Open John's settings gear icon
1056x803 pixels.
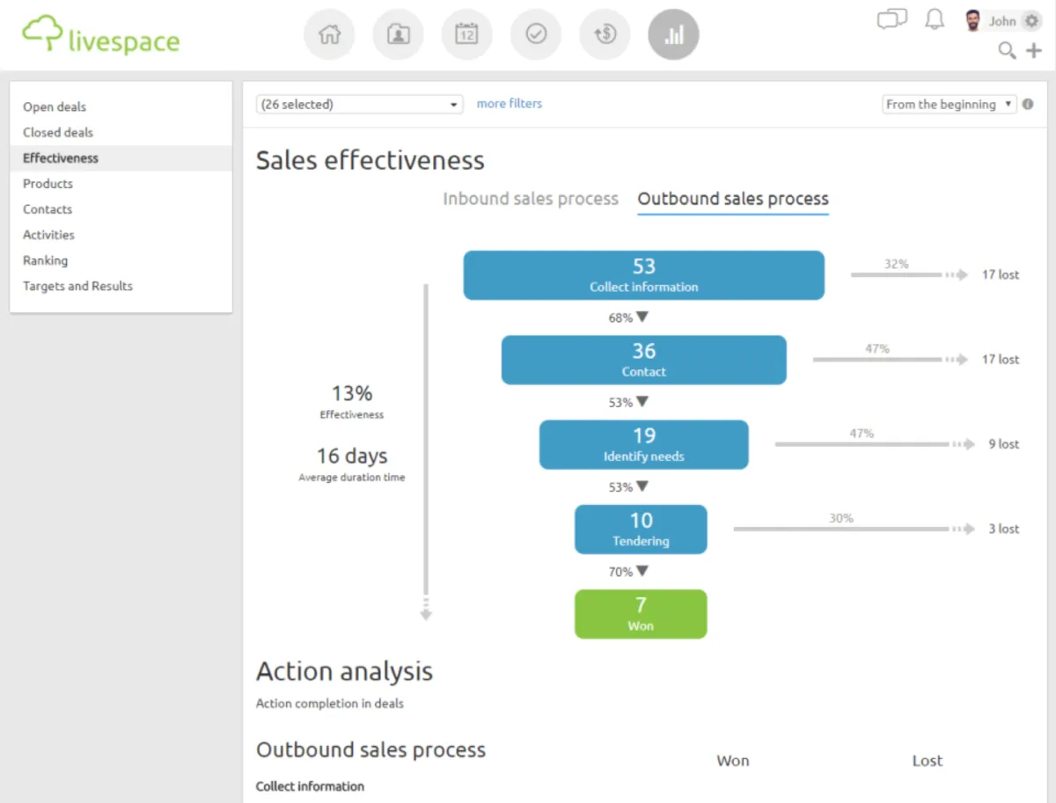click(x=1031, y=21)
